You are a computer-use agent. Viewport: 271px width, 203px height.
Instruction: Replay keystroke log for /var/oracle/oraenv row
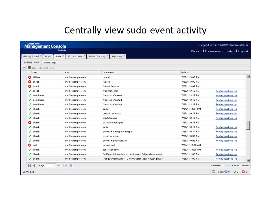pos(226,96)
